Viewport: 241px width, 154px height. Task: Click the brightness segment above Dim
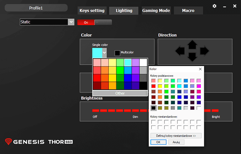(x=135, y=111)
